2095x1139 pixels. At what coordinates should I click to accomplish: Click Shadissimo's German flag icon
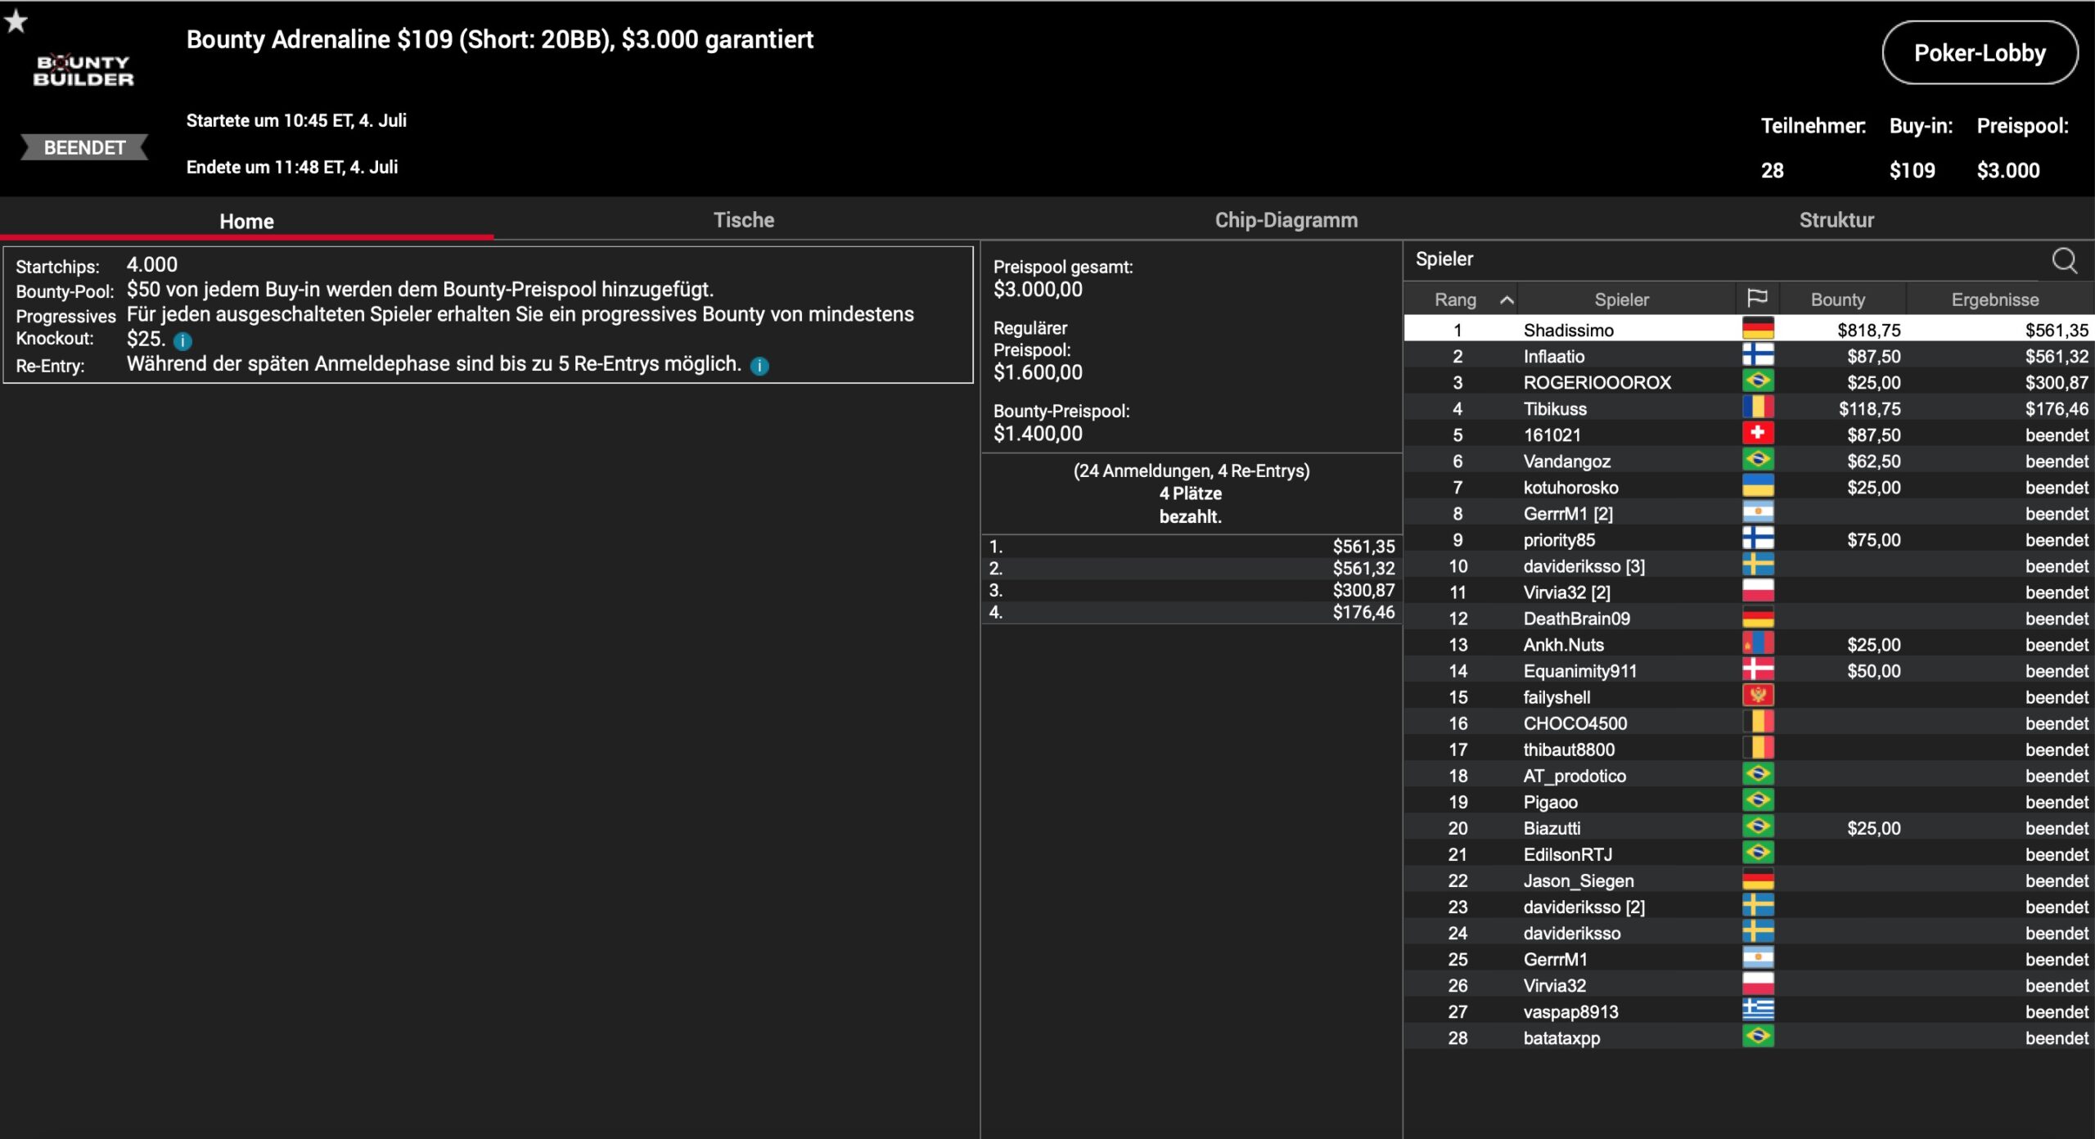point(1757,329)
